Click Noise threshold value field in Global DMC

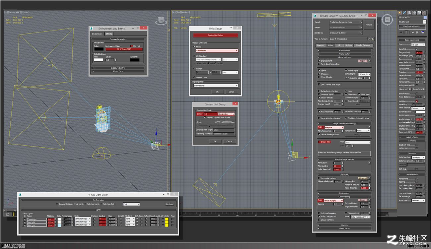tap(364, 188)
